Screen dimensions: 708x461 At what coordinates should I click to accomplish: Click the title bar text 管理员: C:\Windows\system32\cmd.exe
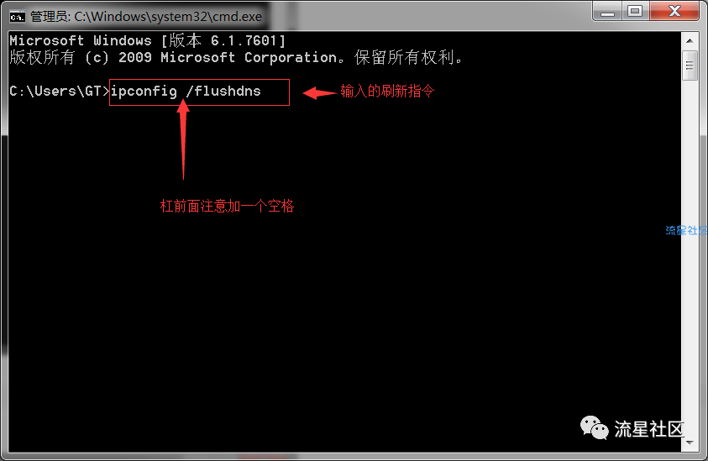[x=146, y=17]
